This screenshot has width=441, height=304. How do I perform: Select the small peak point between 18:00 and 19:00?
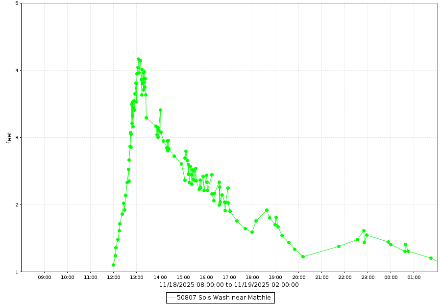(267, 210)
